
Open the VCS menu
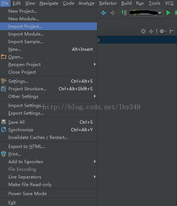[169, 3]
